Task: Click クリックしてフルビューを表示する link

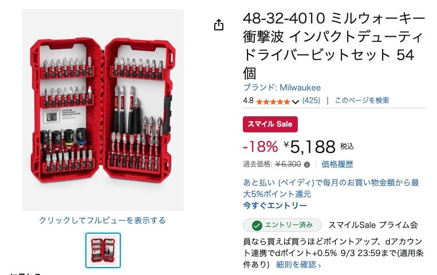Action: pyautogui.click(x=103, y=221)
